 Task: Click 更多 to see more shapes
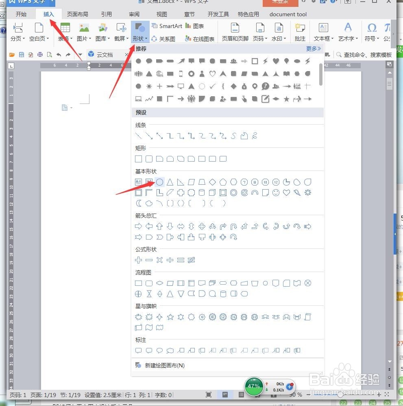pyautogui.click(x=313, y=48)
